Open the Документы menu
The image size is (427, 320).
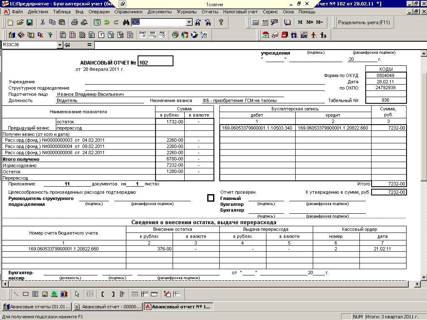159,12
